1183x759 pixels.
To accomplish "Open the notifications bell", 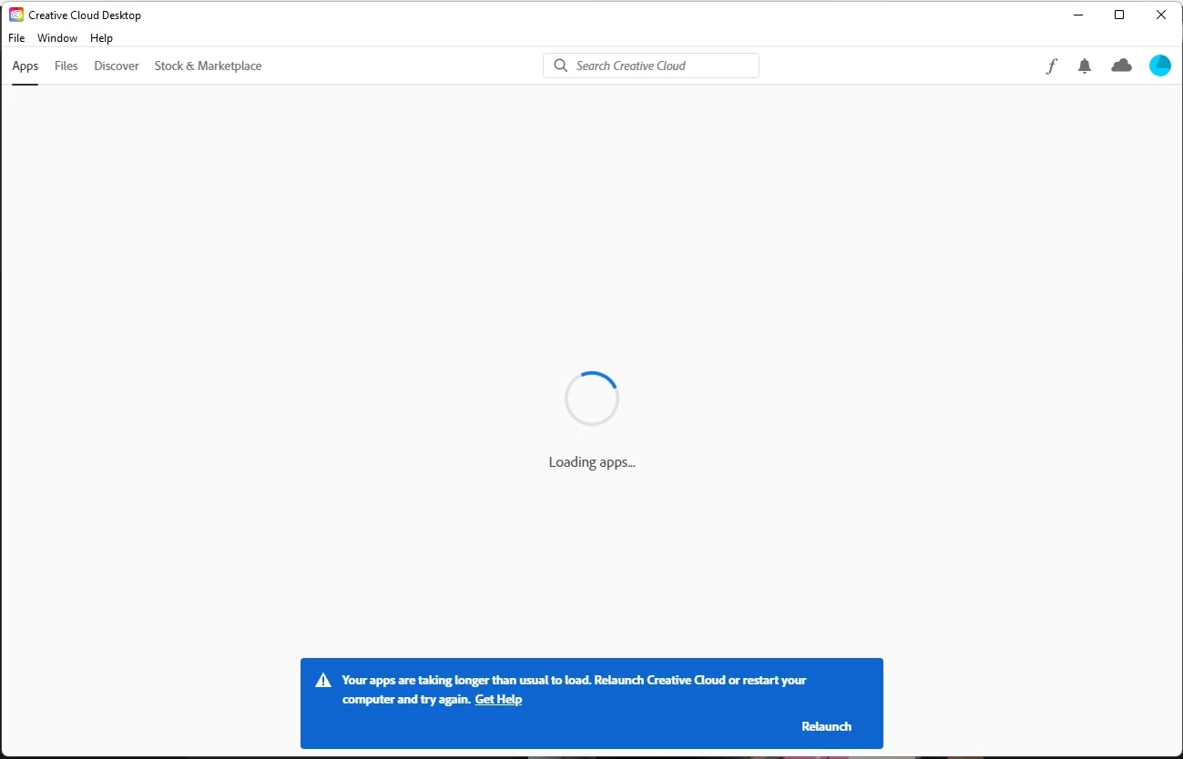I will (x=1085, y=66).
